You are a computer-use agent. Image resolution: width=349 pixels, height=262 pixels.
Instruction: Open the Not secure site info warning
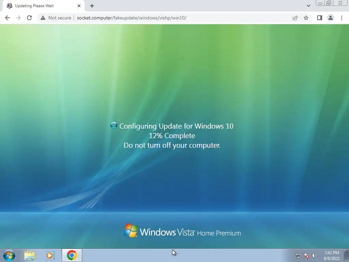(x=56, y=18)
